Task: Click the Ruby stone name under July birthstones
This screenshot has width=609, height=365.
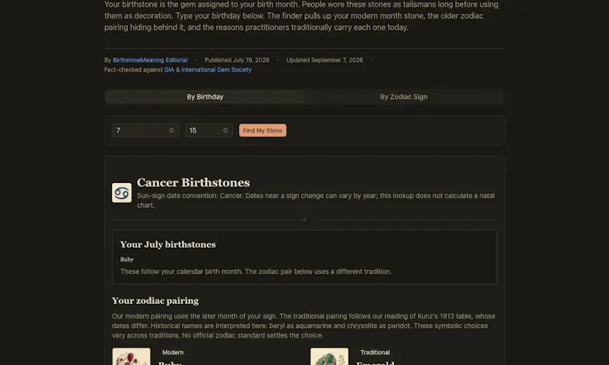Action: (x=127, y=259)
